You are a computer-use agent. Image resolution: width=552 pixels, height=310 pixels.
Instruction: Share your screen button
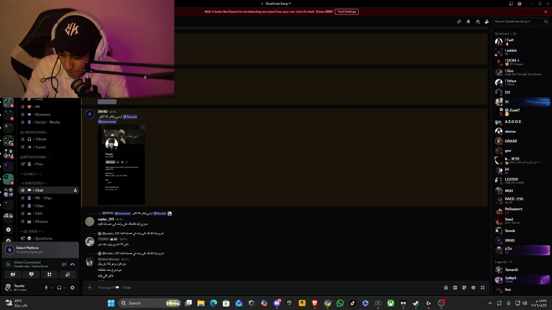pos(31,274)
